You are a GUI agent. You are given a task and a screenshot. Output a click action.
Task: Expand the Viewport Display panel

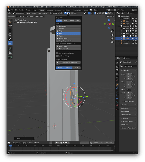[x=128, y=121]
